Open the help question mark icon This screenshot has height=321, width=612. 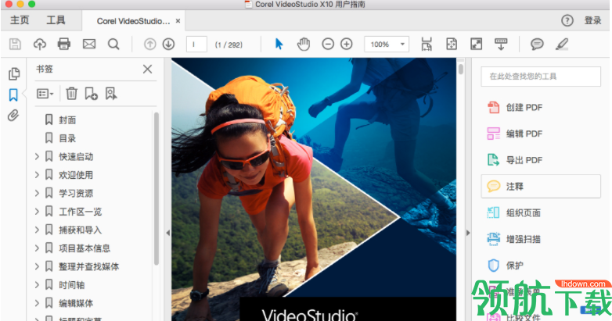pyautogui.click(x=567, y=20)
